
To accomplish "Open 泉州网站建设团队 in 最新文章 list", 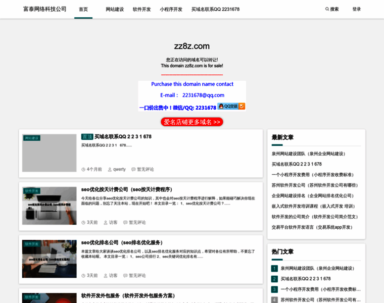I will click(x=309, y=154).
